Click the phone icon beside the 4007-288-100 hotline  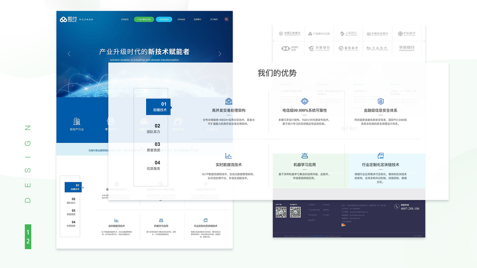pos(397,206)
